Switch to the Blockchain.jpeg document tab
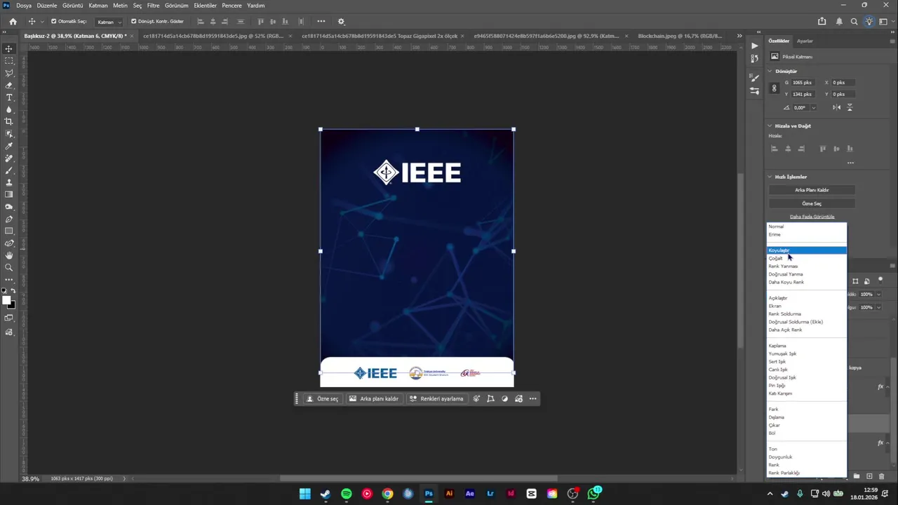 tap(680, 36)
